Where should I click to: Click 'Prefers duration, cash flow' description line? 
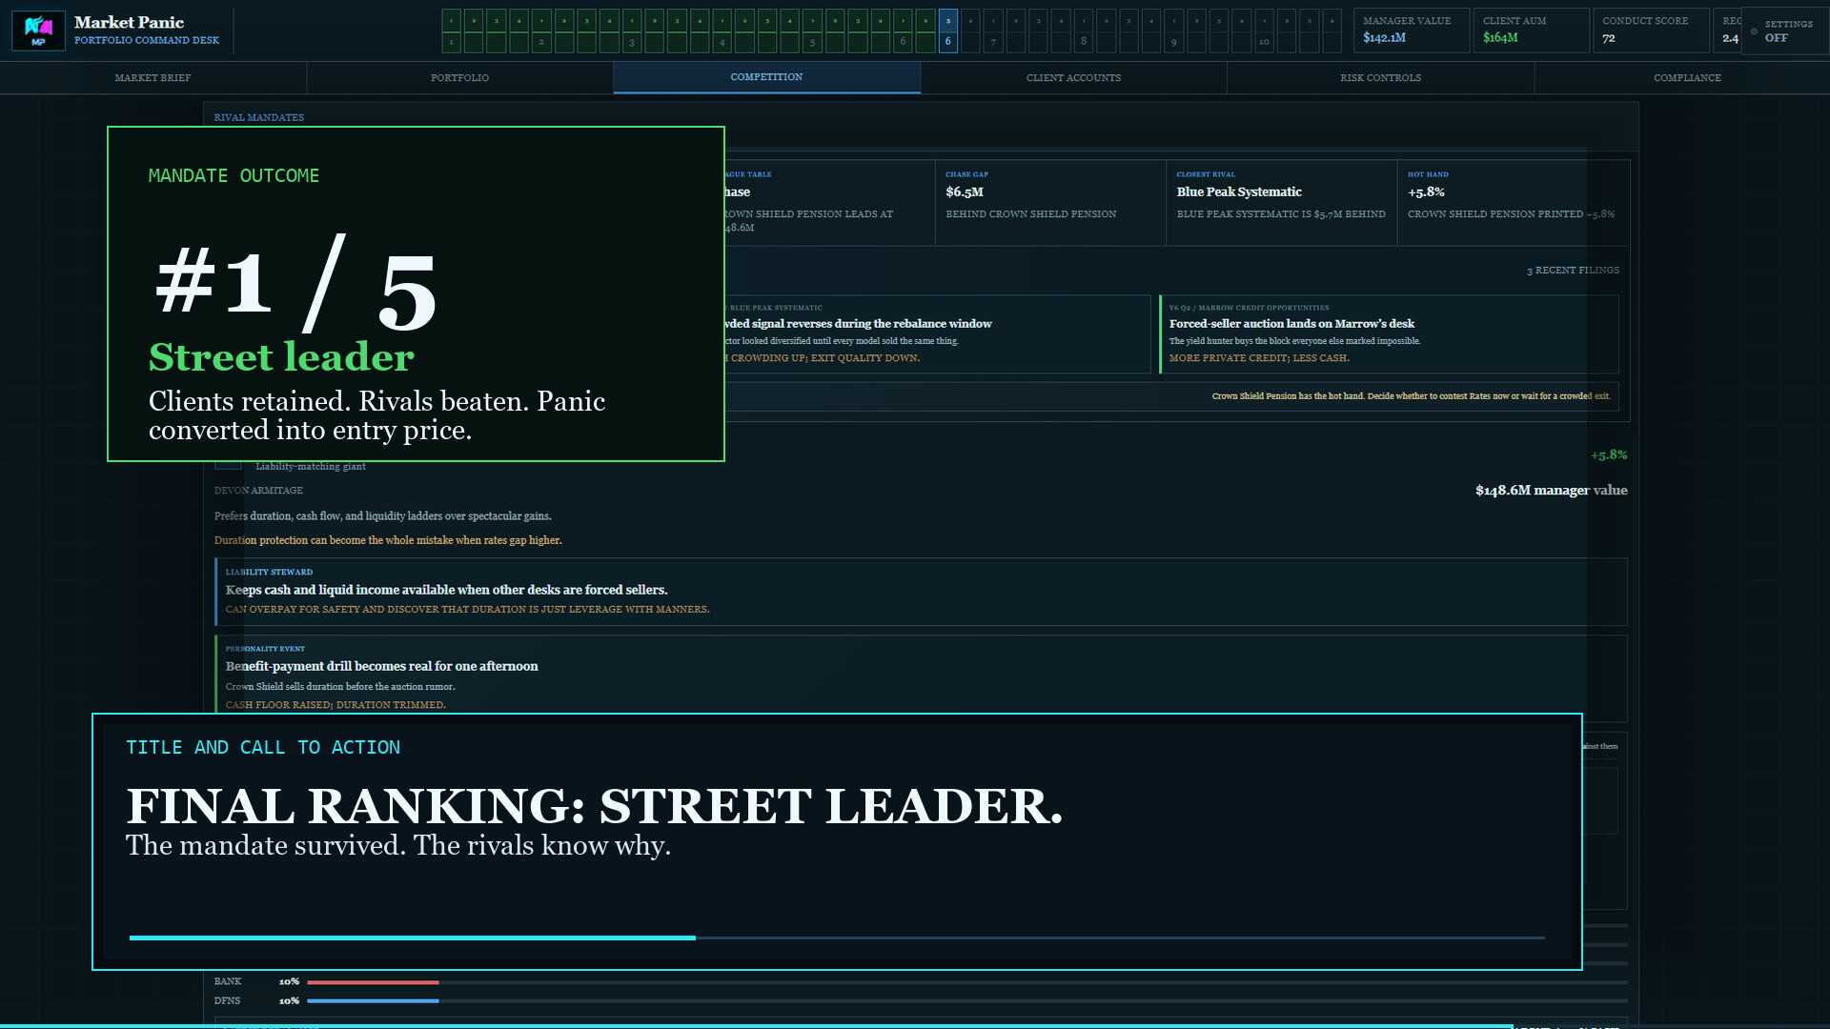pos(382,515)
